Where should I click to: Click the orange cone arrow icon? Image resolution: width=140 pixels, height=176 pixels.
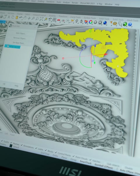111,23
